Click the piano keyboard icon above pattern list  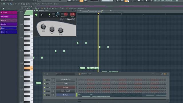click(x=3, y=9)
